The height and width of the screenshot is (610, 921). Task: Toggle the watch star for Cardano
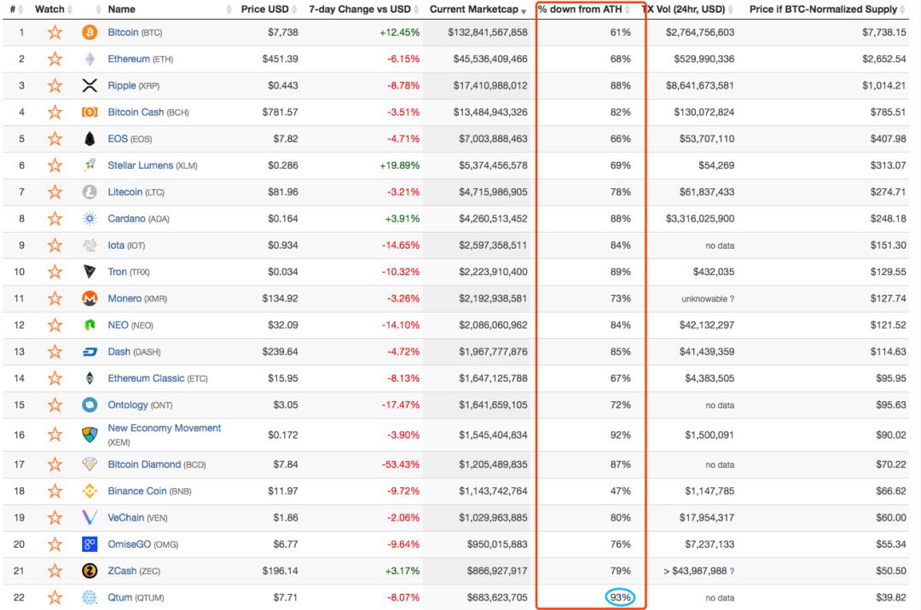55,219
